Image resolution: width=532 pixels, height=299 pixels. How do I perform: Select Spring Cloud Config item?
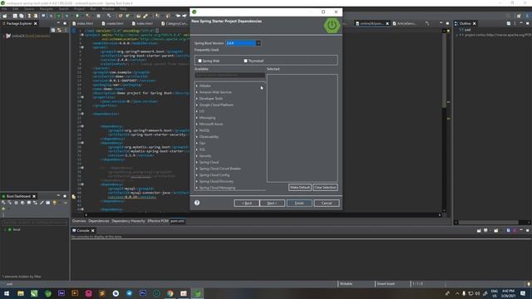click(214, 175)
